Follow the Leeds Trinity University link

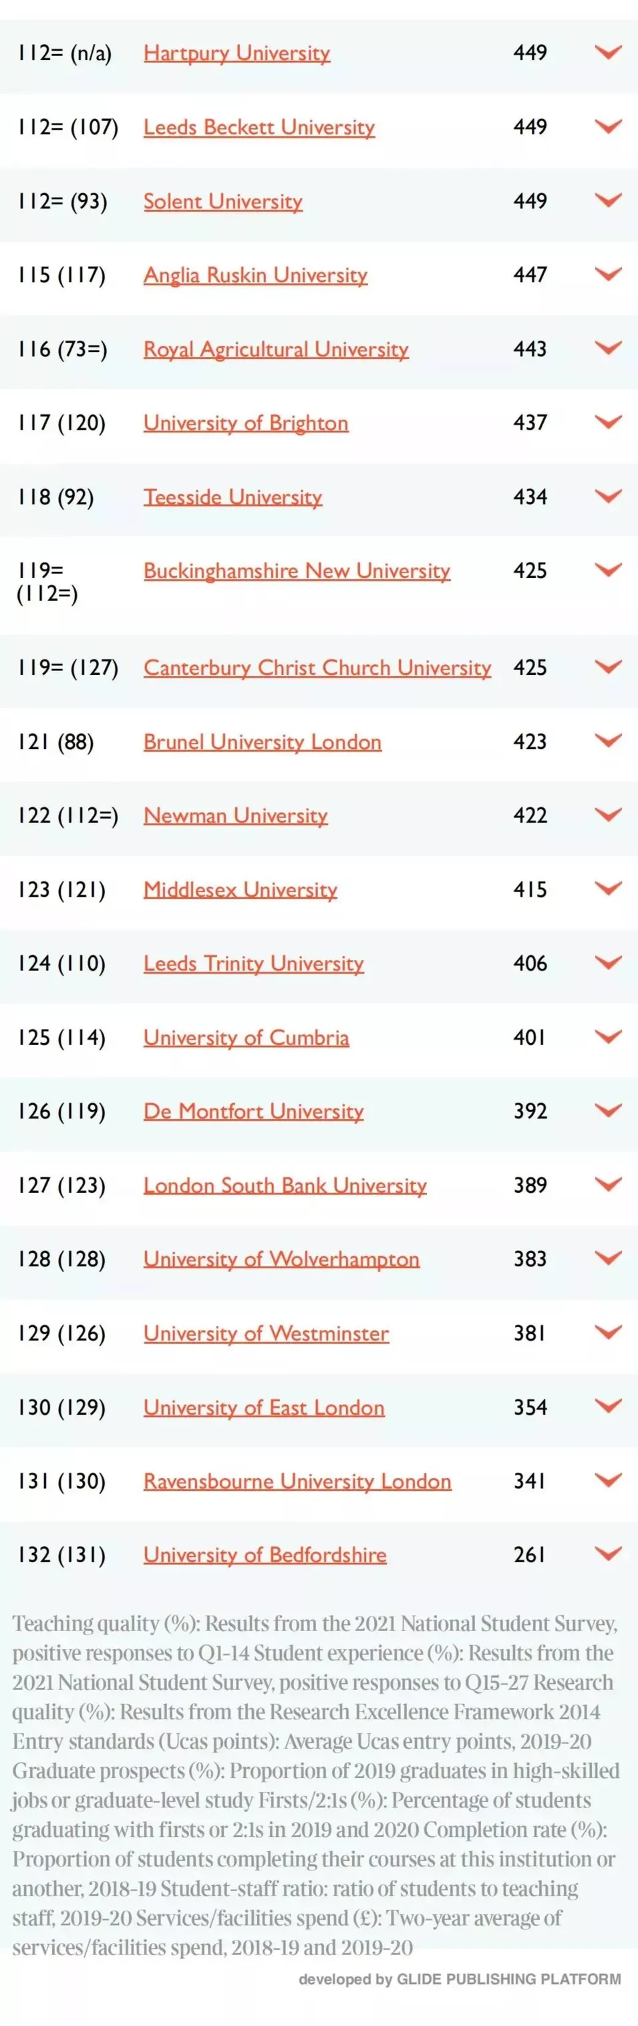tap(253, 964)
